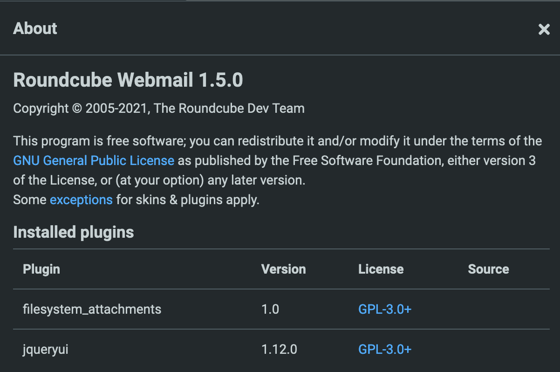Open GPL-3.0+ license for jqueryui plugin
Image resolution: width=560 pixels, height=372 pixels.
click(385, 349)
